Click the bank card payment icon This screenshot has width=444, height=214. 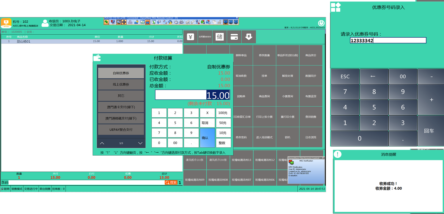tap(234, 37)
